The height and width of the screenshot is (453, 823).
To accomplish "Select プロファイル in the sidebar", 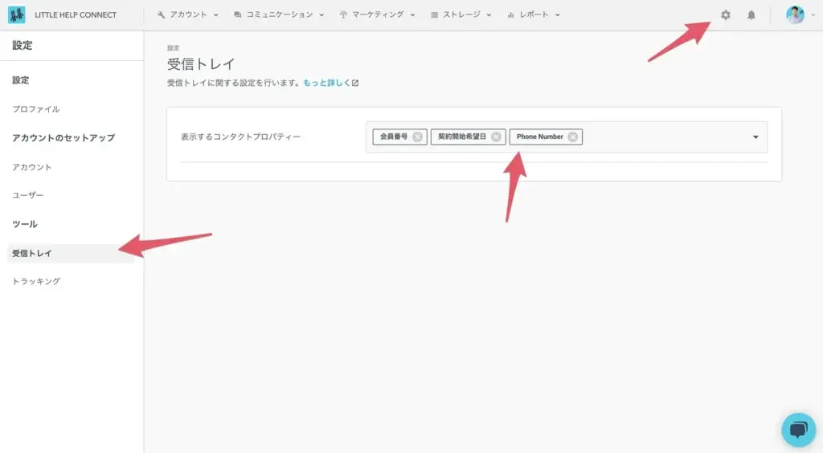I will coord(36,109).
